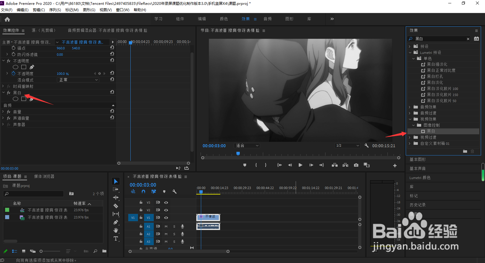Switch to 颜色 workspace

224,19
